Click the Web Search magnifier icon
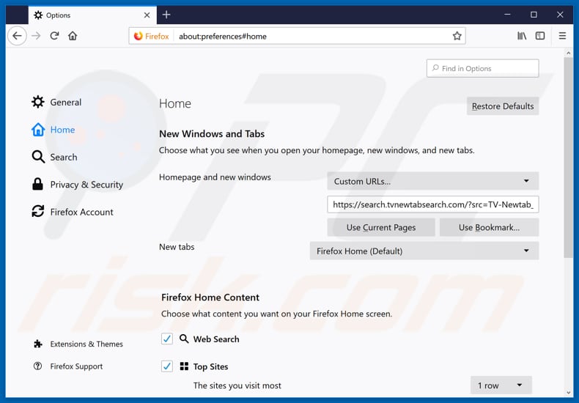 click(184, 339)
